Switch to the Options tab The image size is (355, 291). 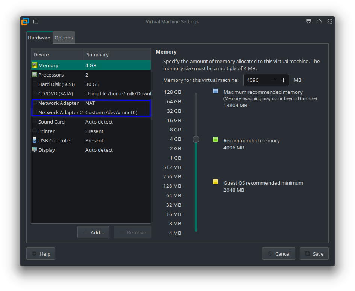pyautogui.click(x=64, y=38)
